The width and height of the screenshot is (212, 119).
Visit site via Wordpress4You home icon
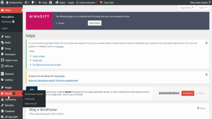tap(7, 2)
